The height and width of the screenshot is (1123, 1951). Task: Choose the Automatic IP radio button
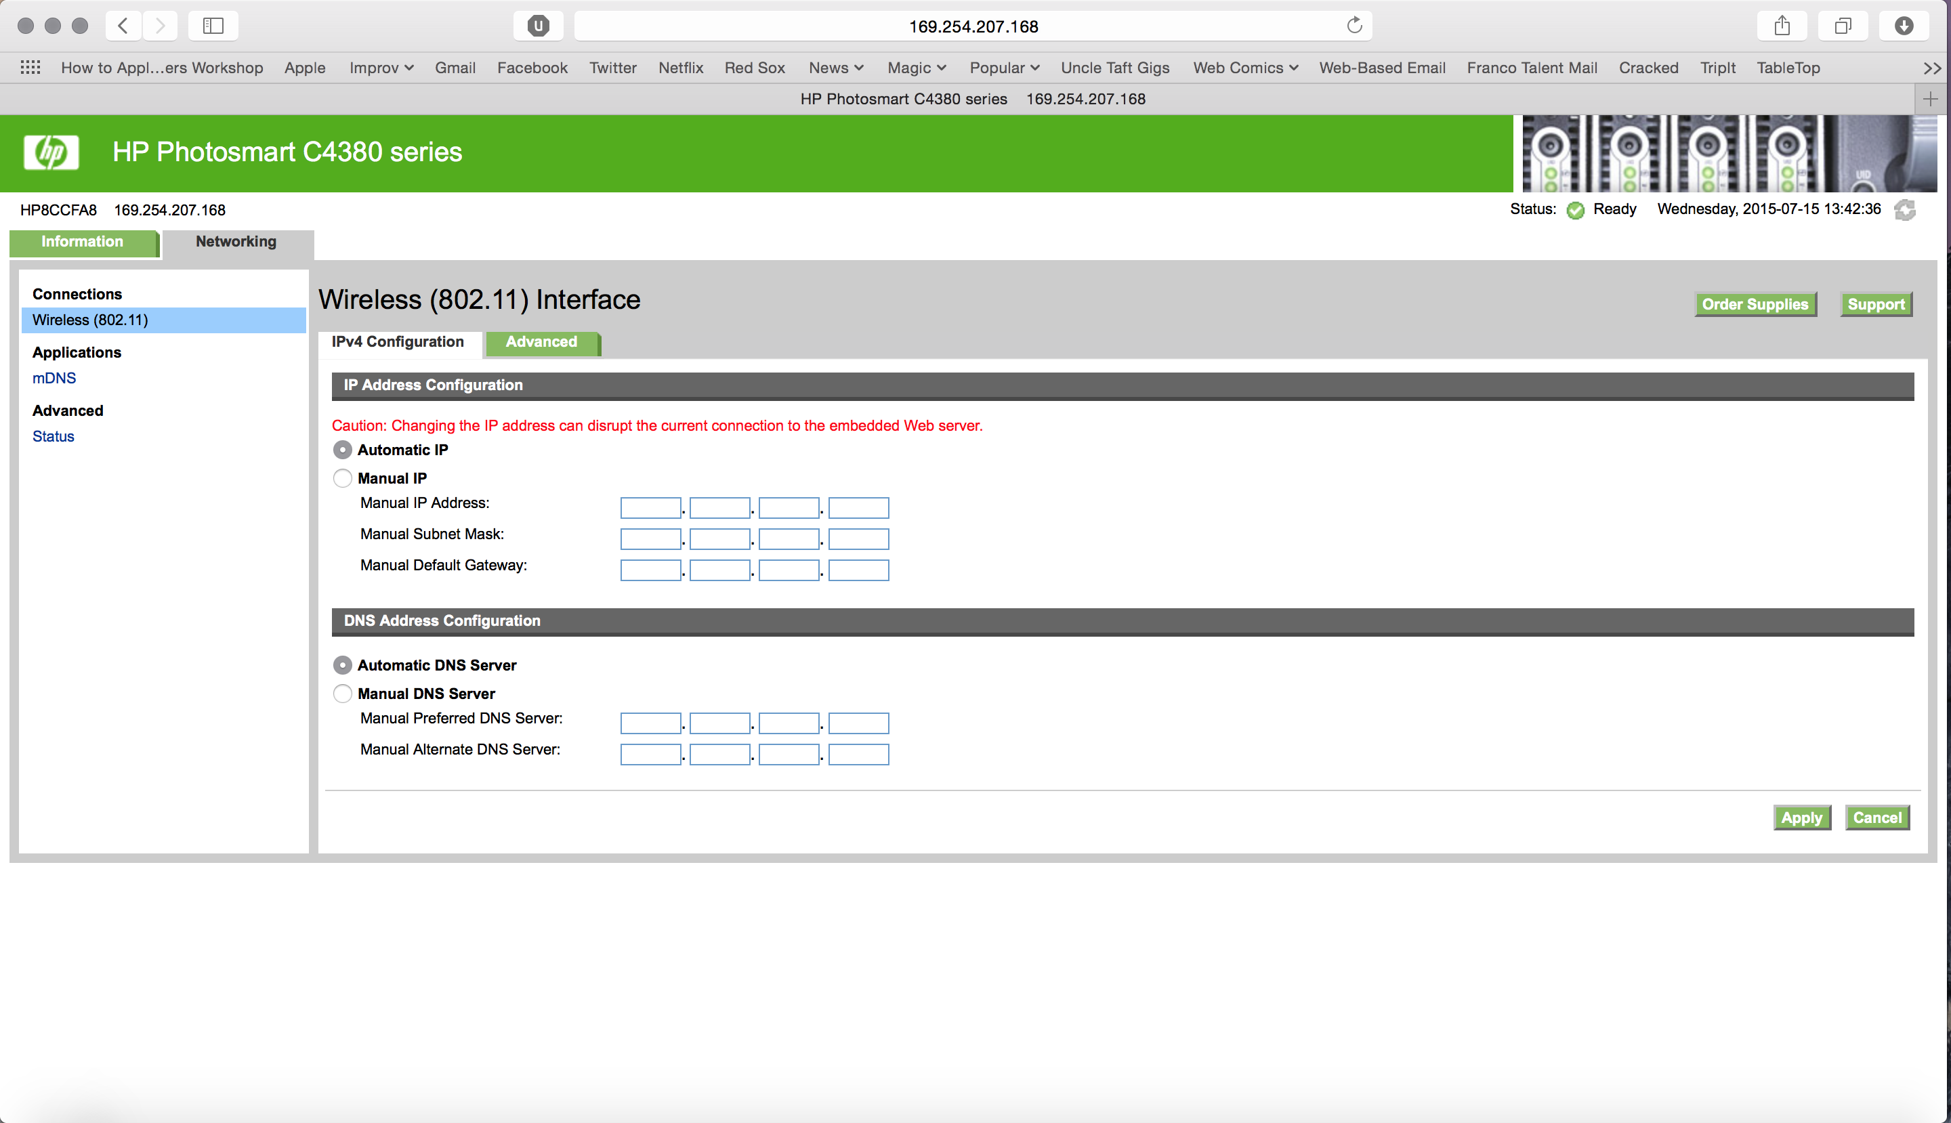[x=343, y=450]
